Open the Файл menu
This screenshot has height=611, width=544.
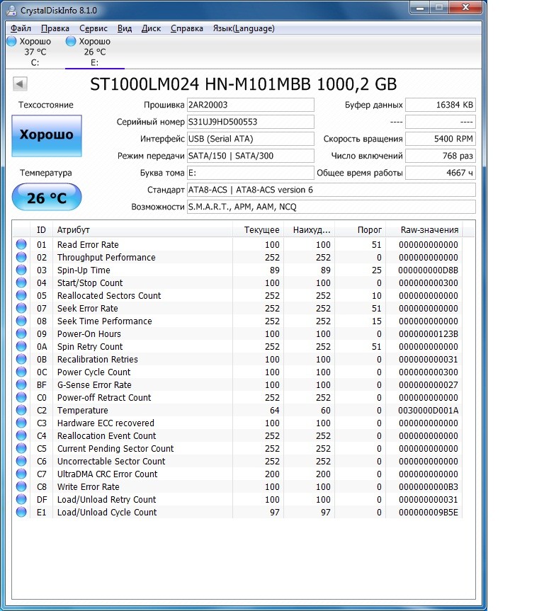pos(21,28)
